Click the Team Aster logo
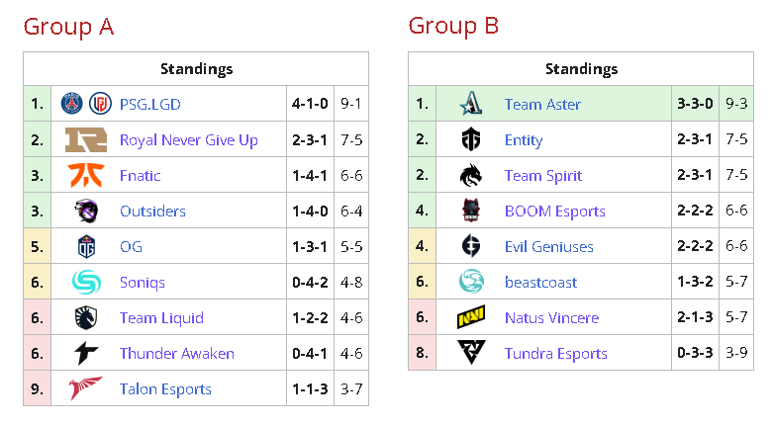Image resolution: width=773 pixels, height=426 pixels. [470, 104]
